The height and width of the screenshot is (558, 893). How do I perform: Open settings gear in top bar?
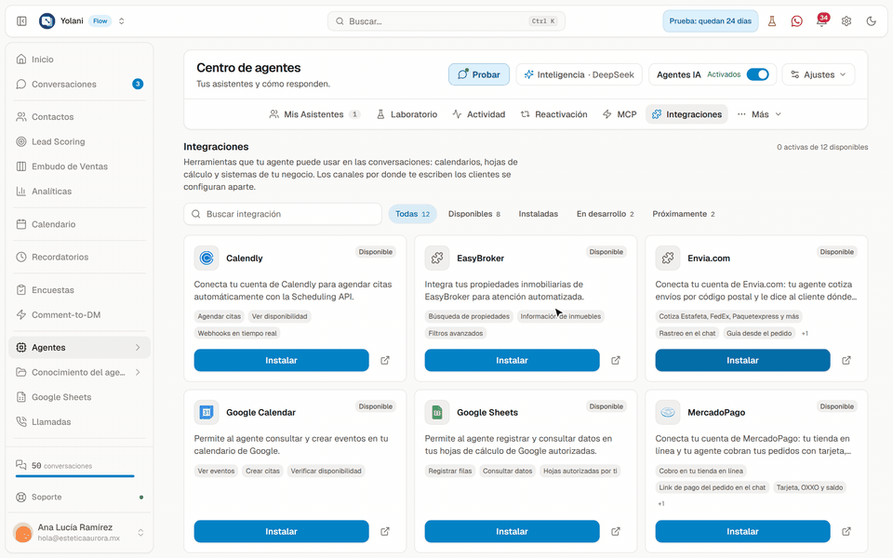[x=846, y=21]
